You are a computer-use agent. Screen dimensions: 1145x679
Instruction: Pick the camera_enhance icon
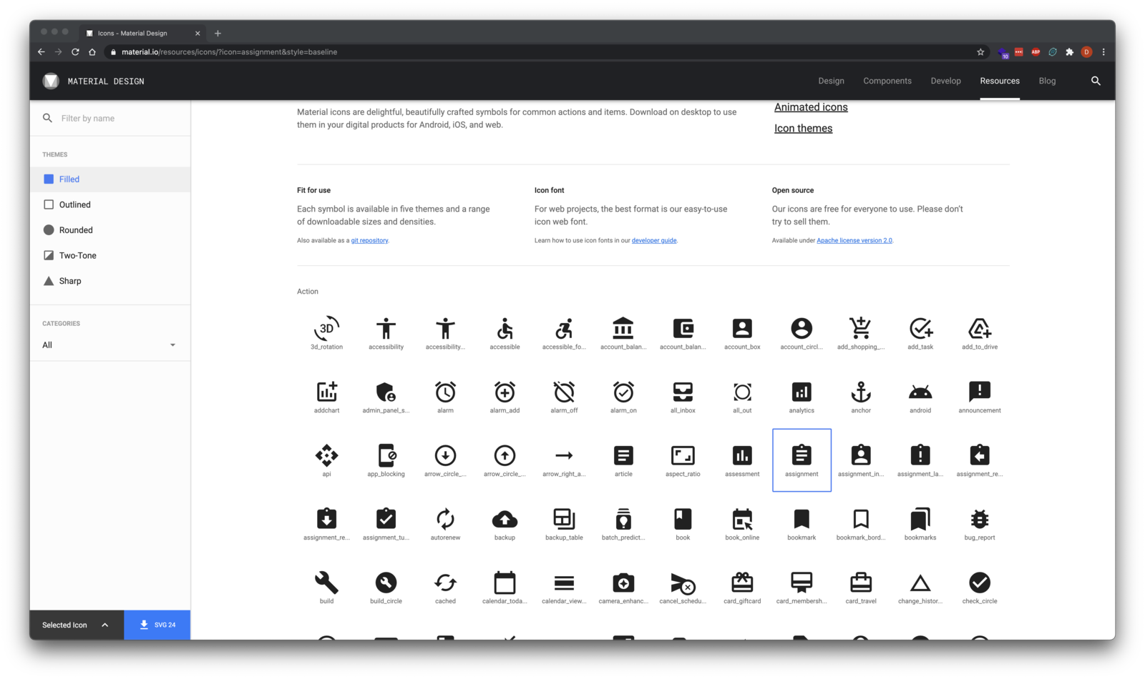[x=623, y=583]
